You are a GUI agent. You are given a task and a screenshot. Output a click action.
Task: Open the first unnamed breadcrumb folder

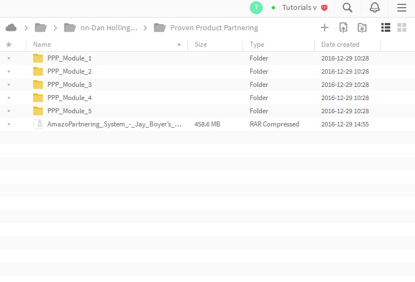point(40,27)
